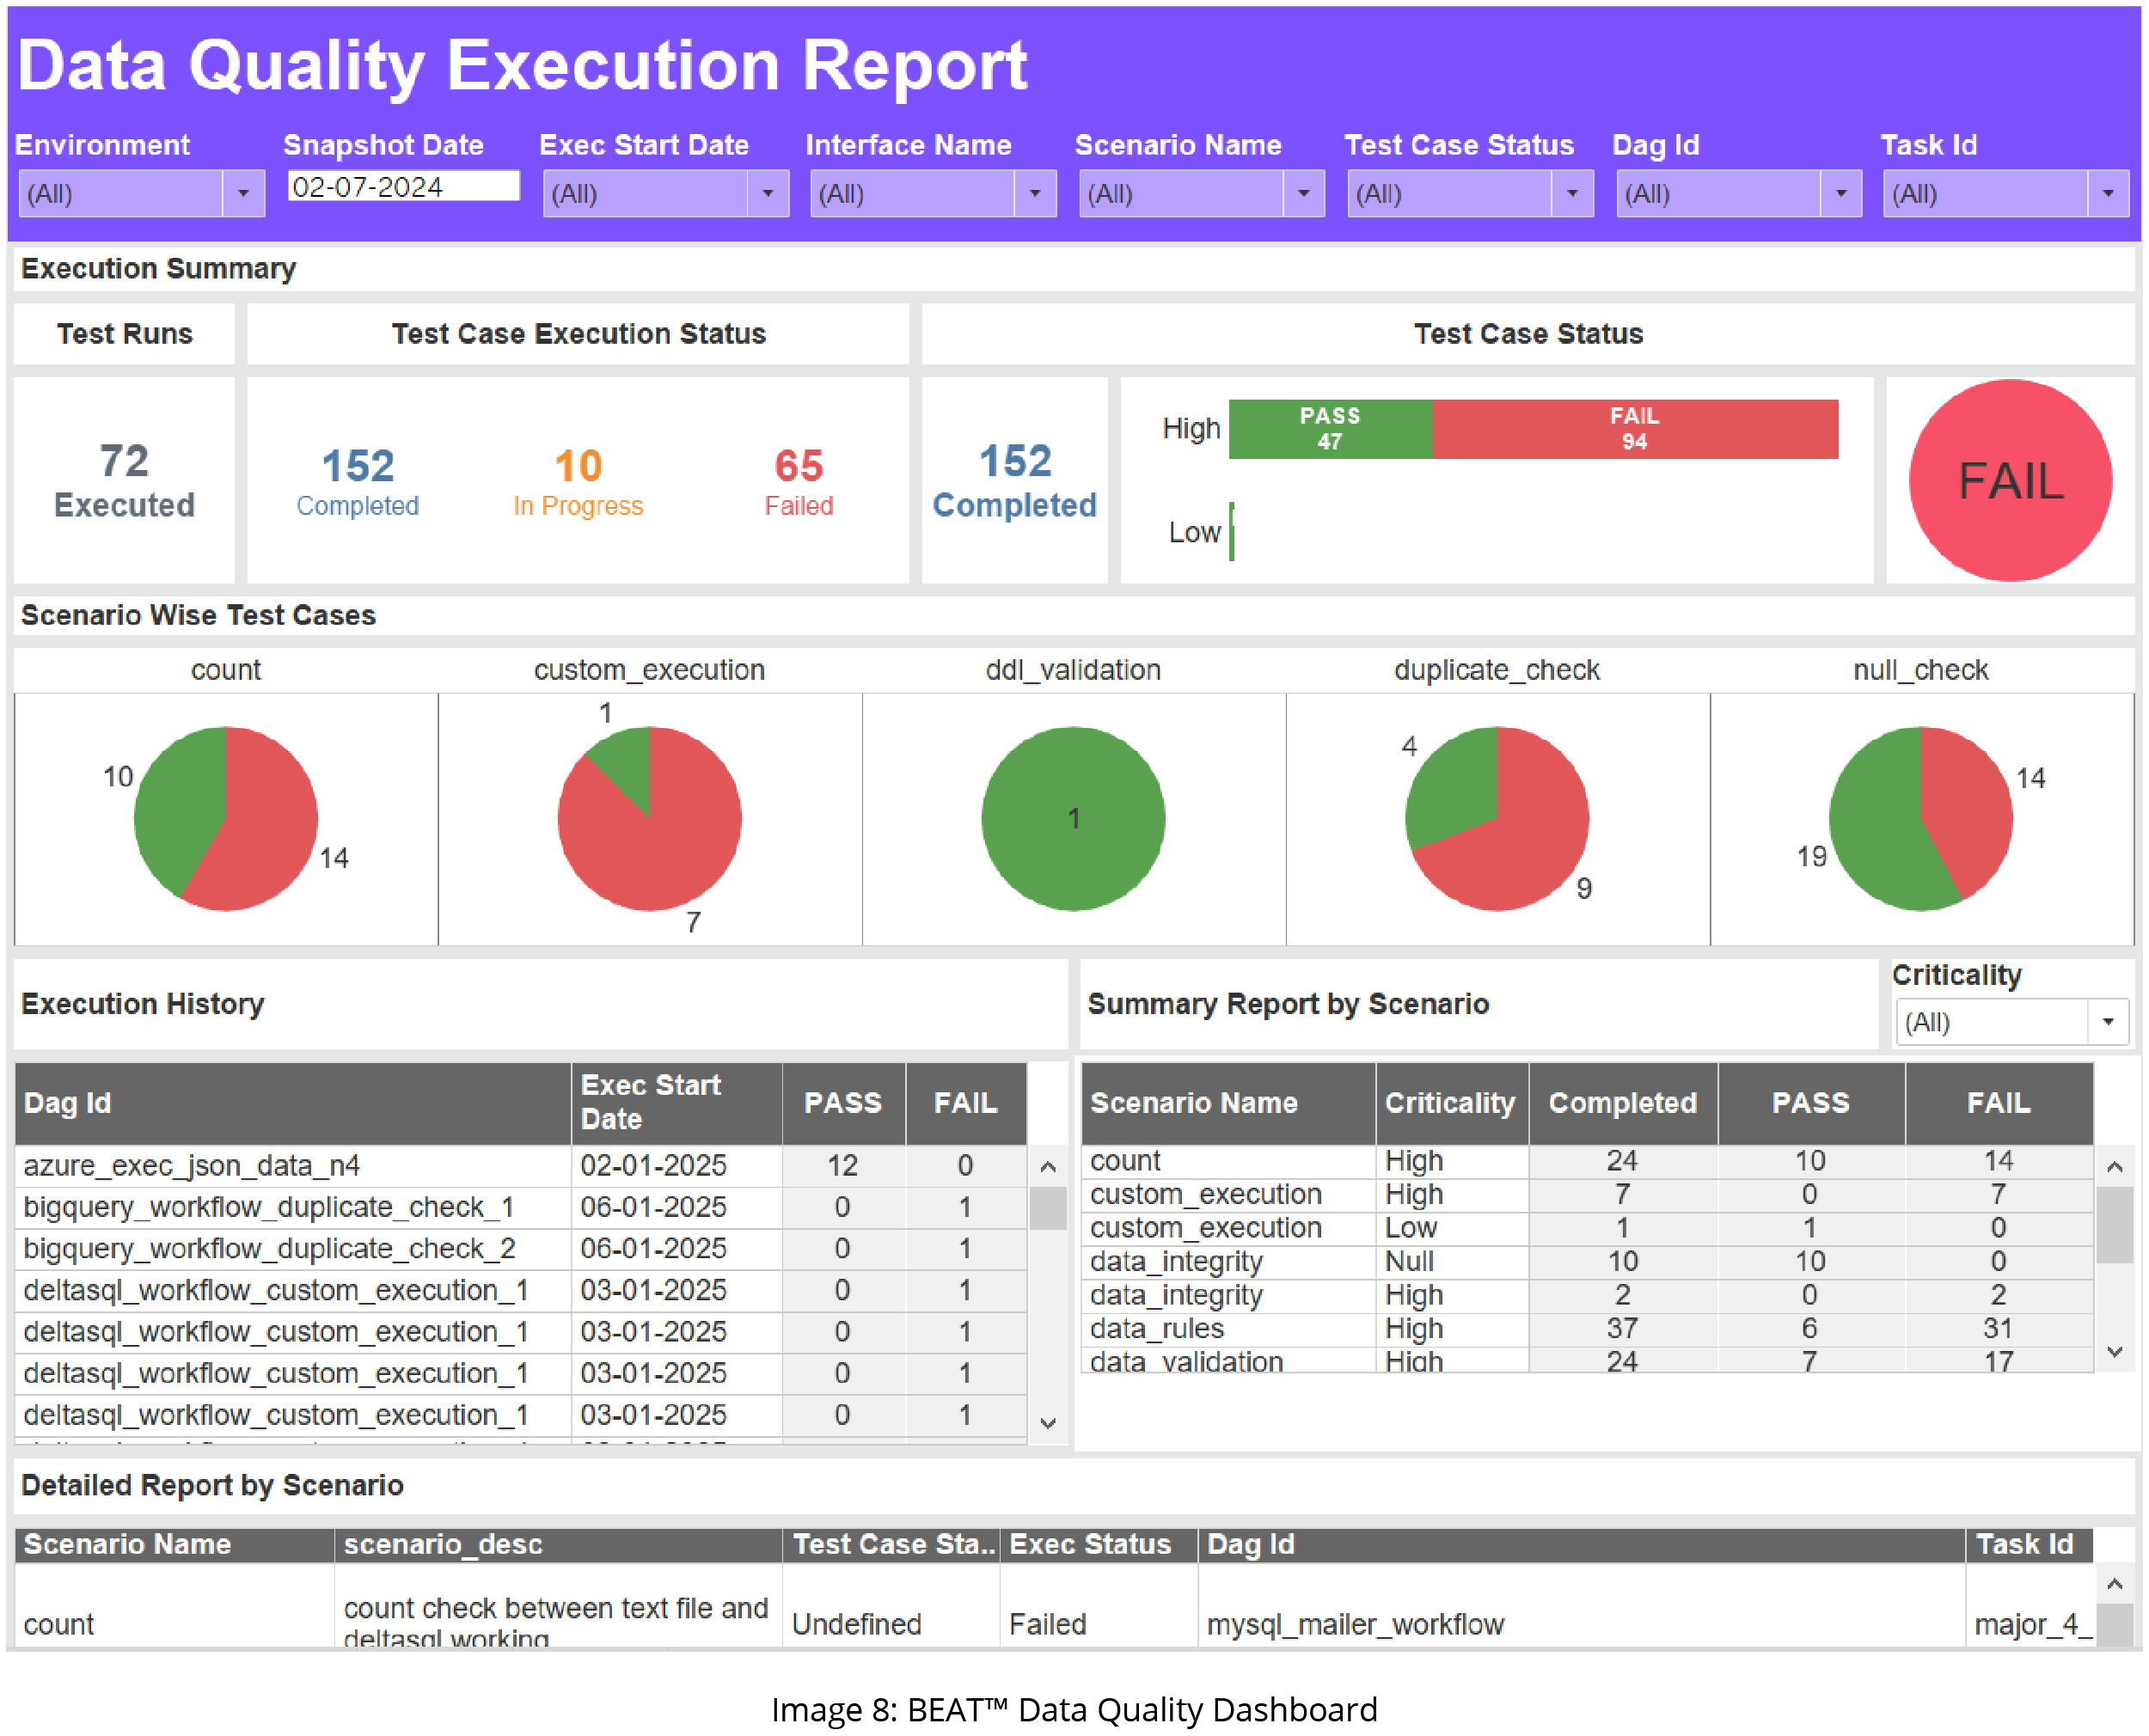
Task: Click the green PASS 47 bar segment
Action: (1330, 429)
